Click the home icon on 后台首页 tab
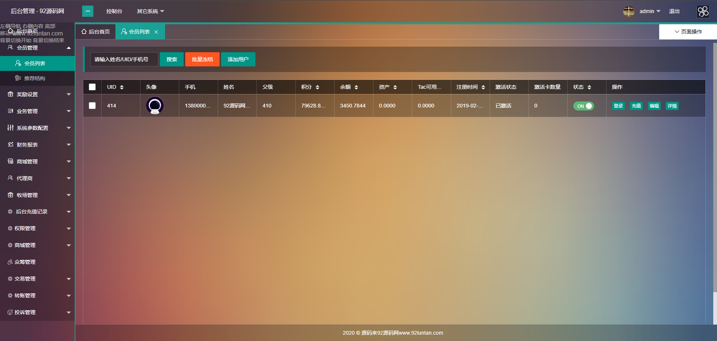The width and height of the screenshot is (717, 341). (x=84, y=32)
